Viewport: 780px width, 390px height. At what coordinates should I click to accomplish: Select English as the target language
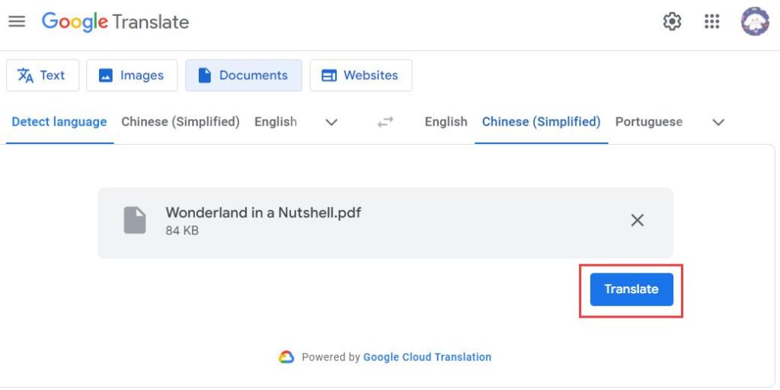(x=446, y=122)
